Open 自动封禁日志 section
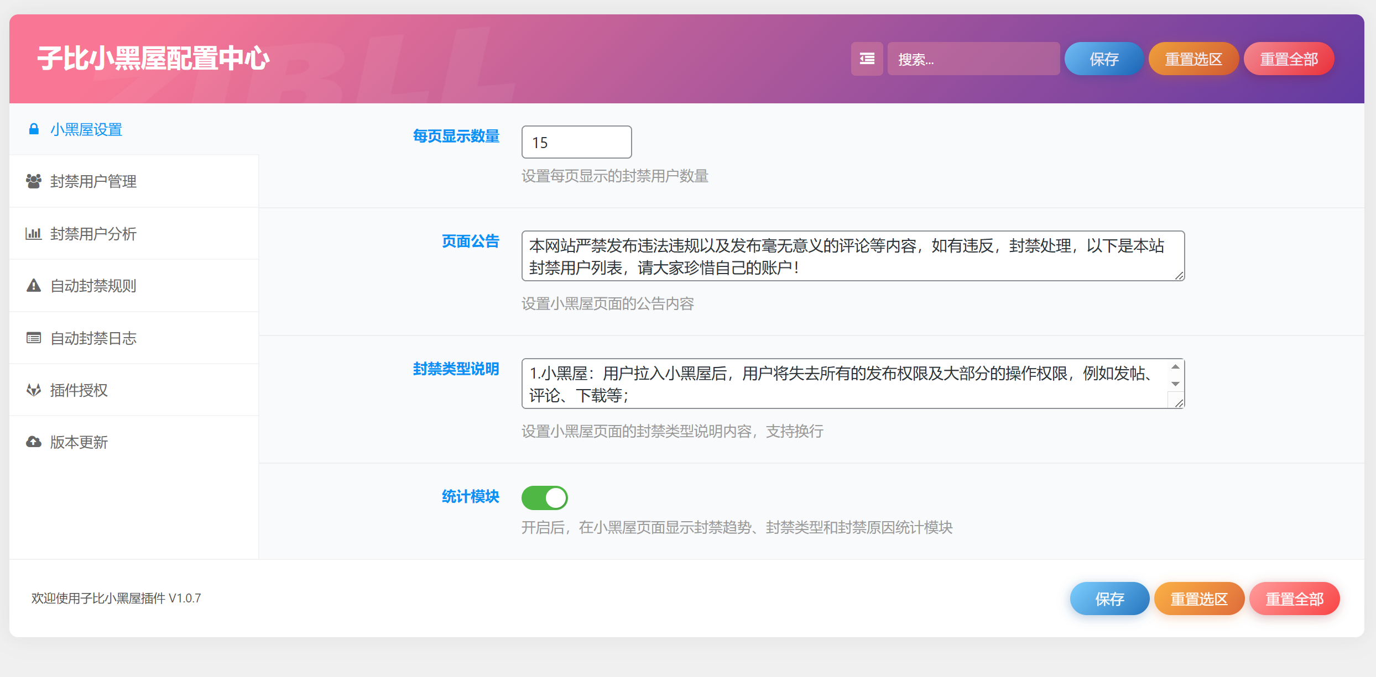1376x677 pixels. click(x=134, y=338)
